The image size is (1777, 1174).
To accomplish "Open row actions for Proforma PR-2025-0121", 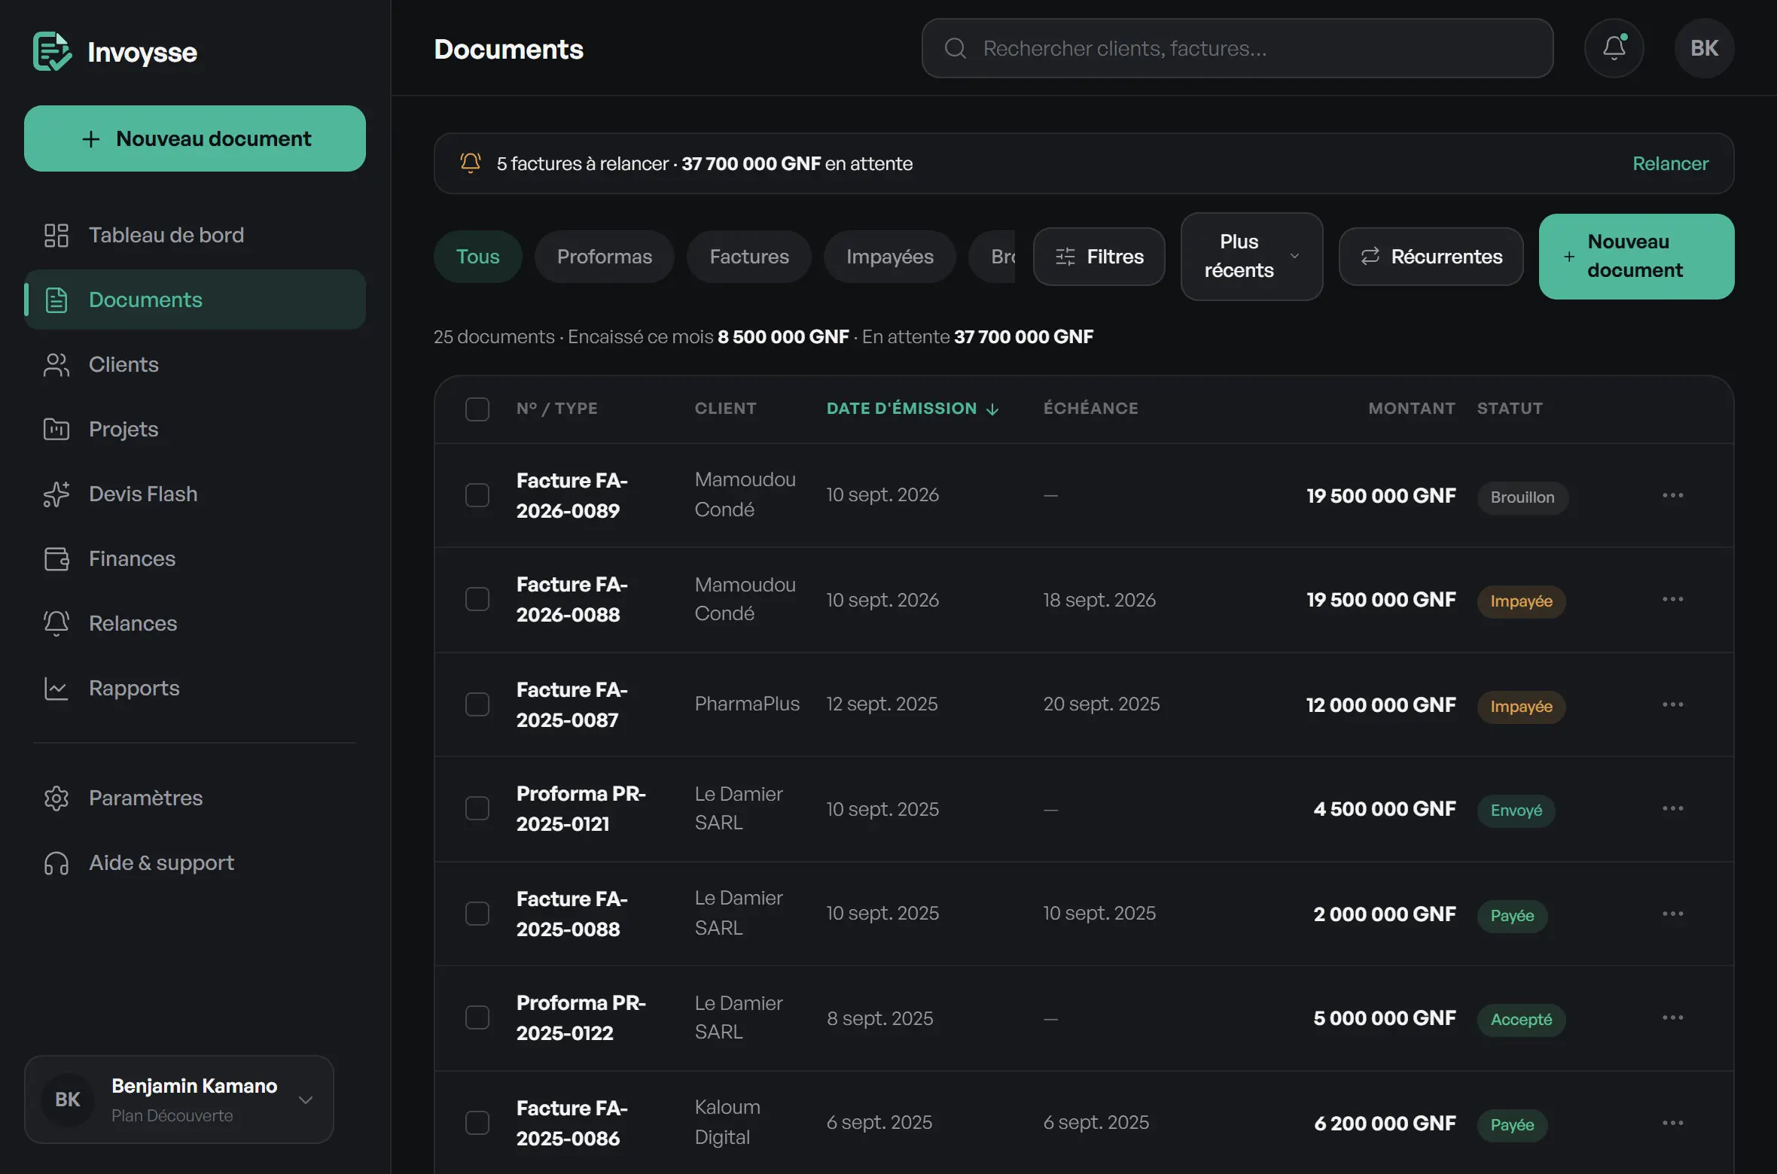I will tap(1673, 808).
